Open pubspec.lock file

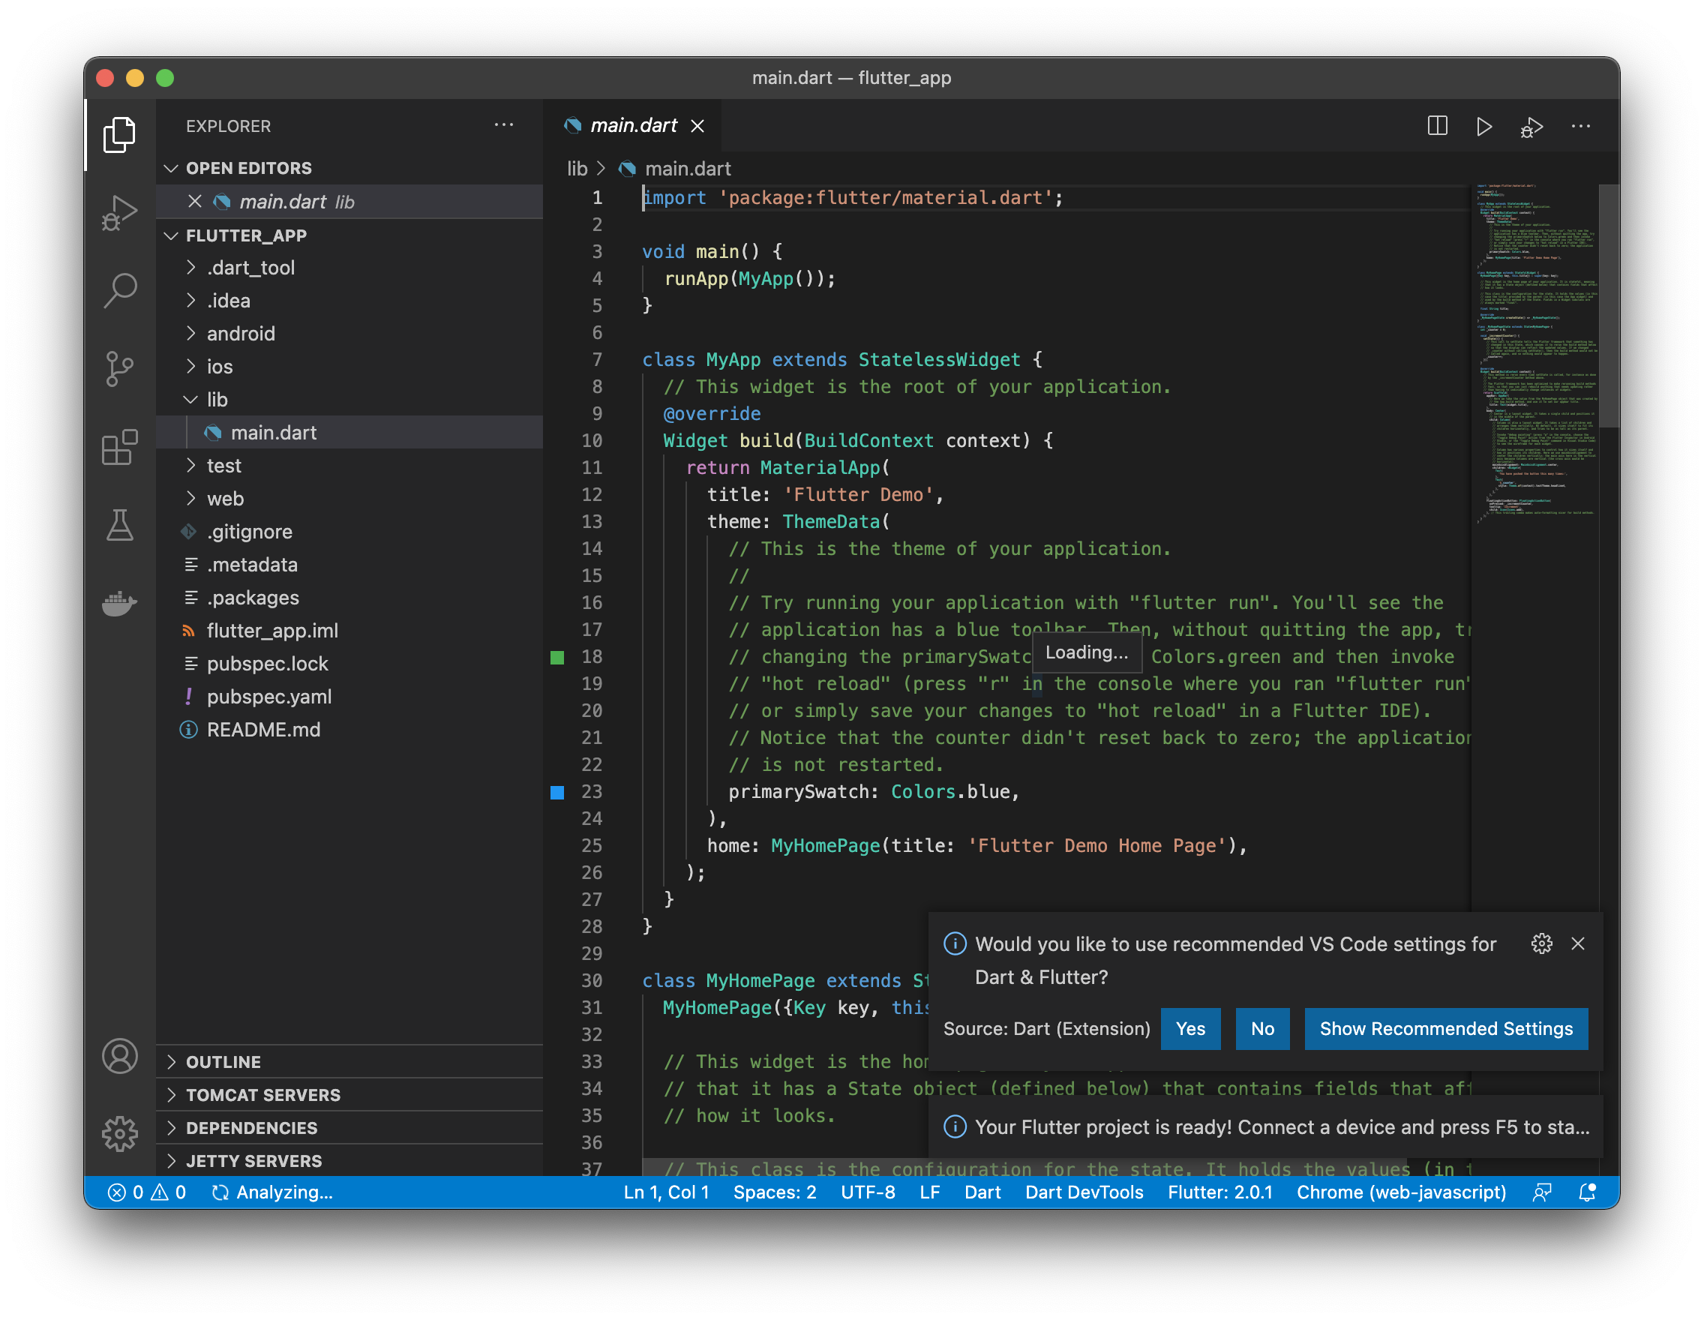tap(349, 663)
